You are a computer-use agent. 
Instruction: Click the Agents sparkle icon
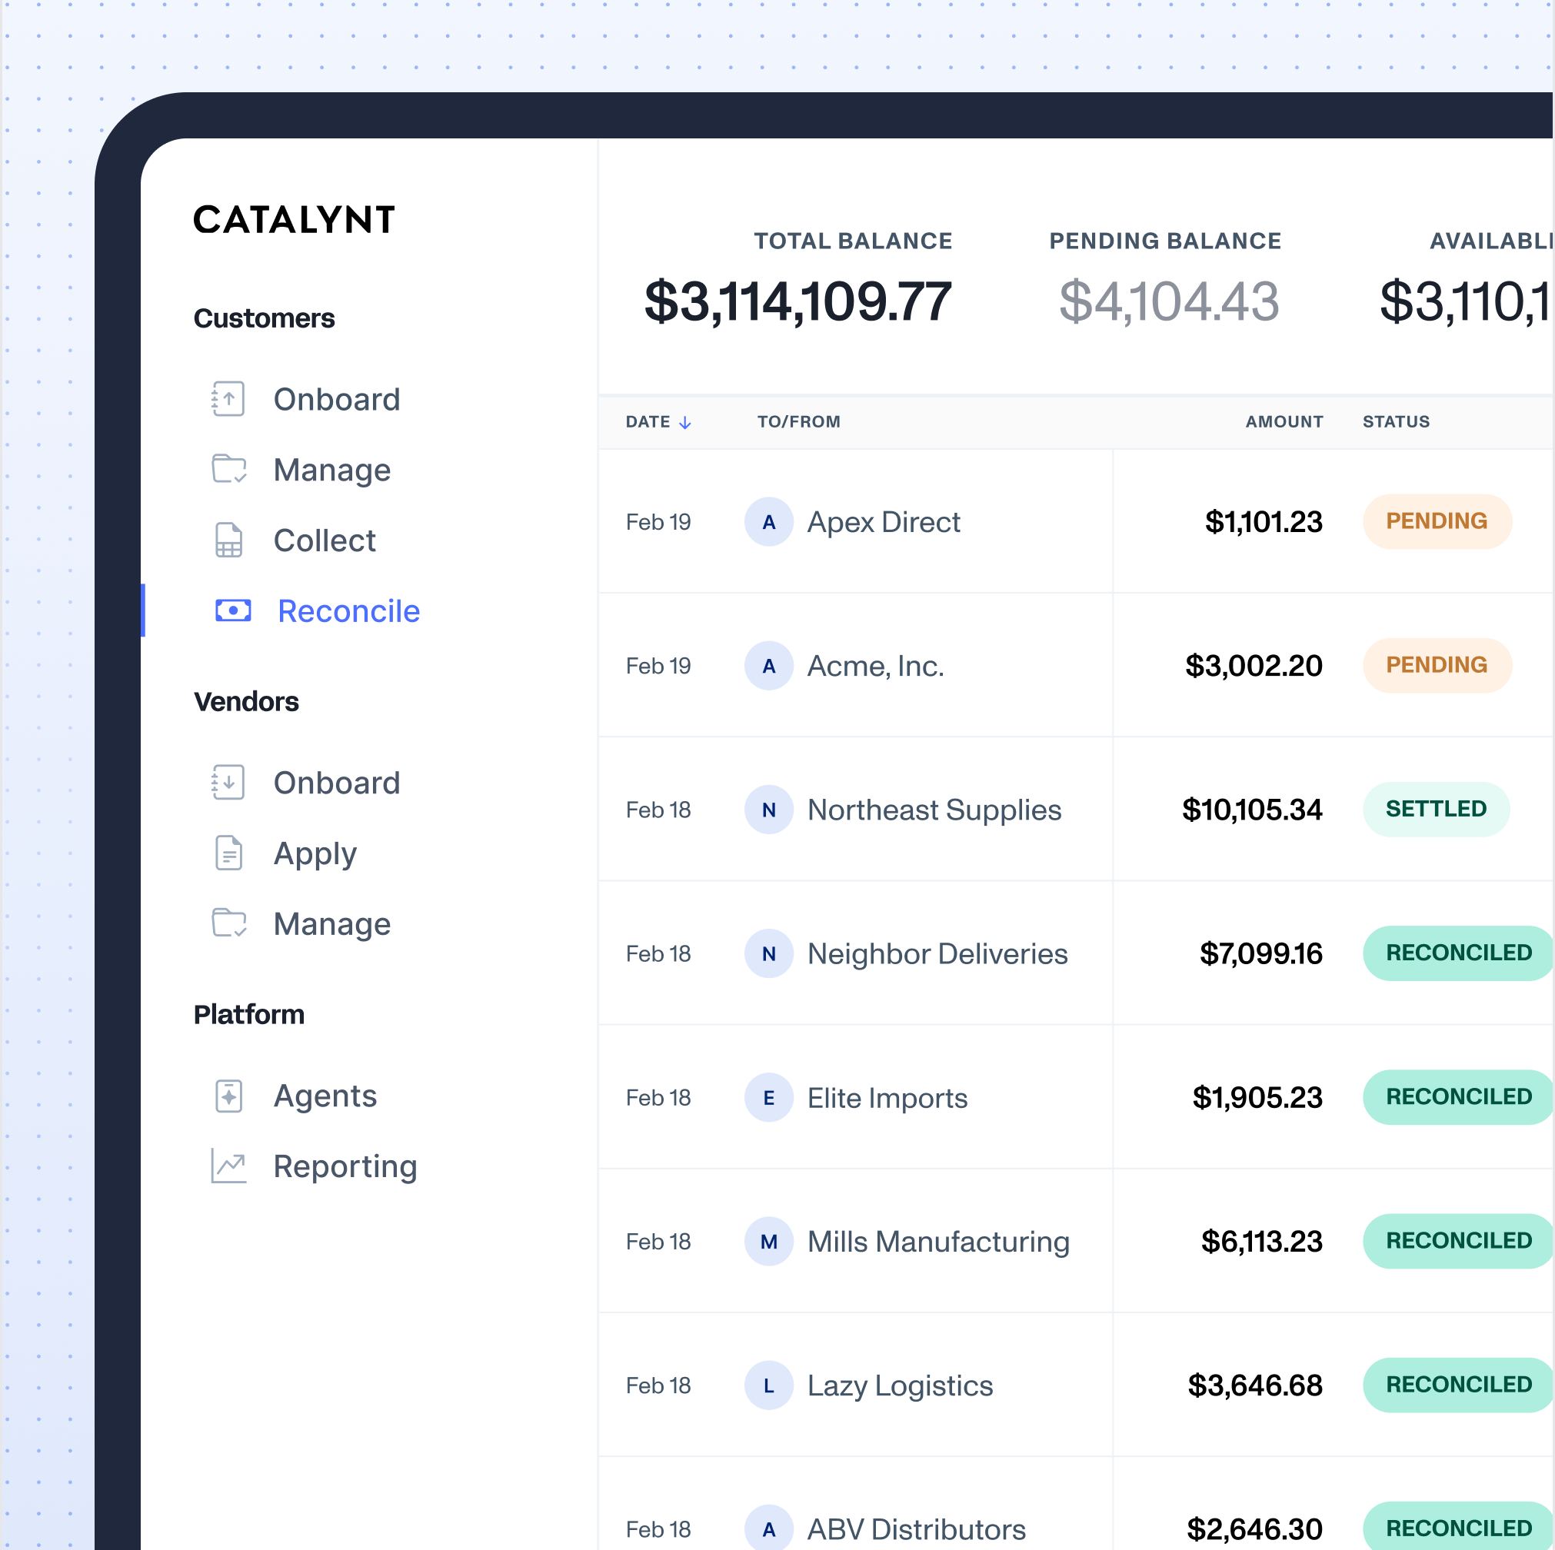228,1096
